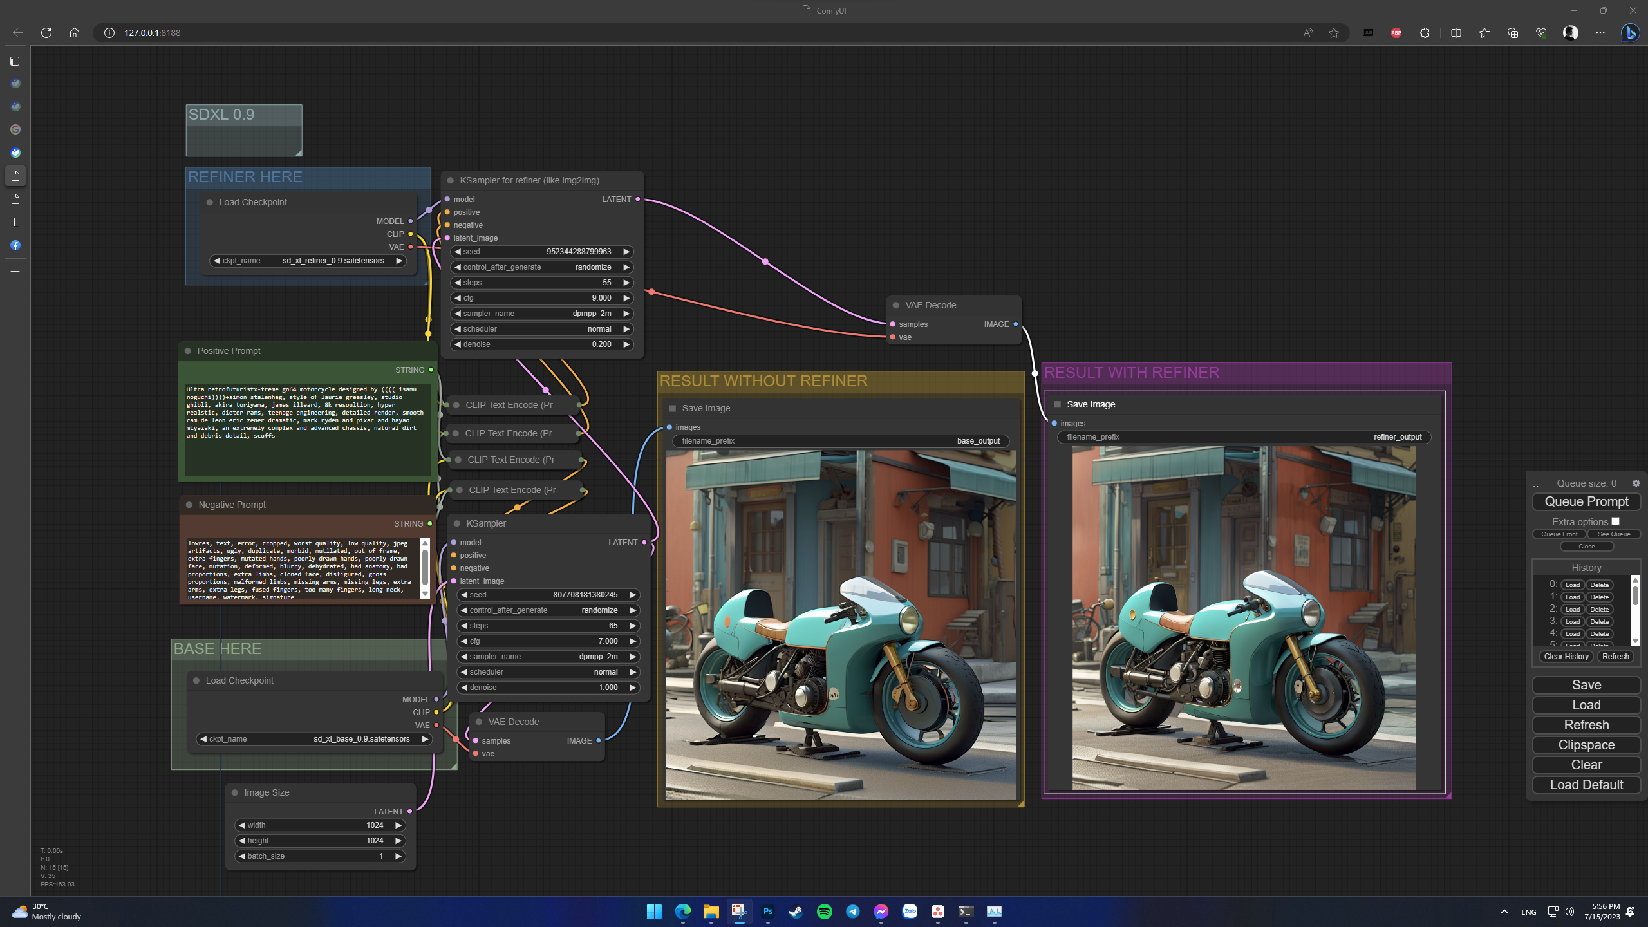Open the Terminal app in the taskbar

(966, 912)
